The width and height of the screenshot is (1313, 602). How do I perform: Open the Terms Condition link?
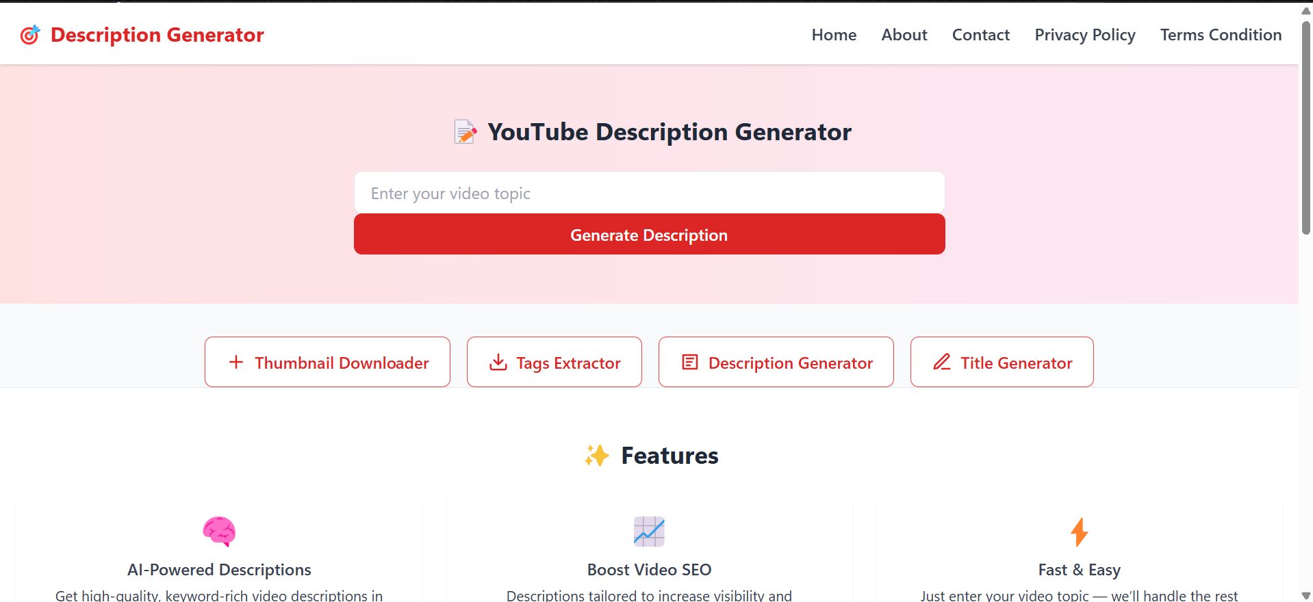1221,35
